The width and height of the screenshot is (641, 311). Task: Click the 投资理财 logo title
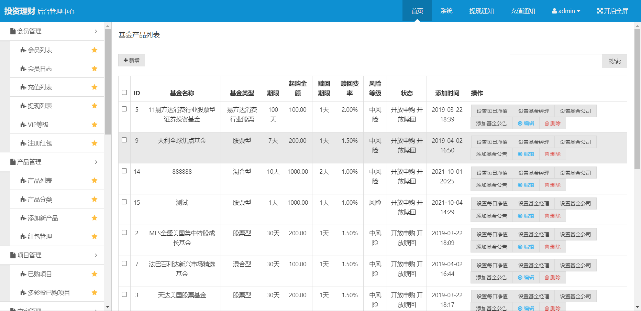(20, 11)
